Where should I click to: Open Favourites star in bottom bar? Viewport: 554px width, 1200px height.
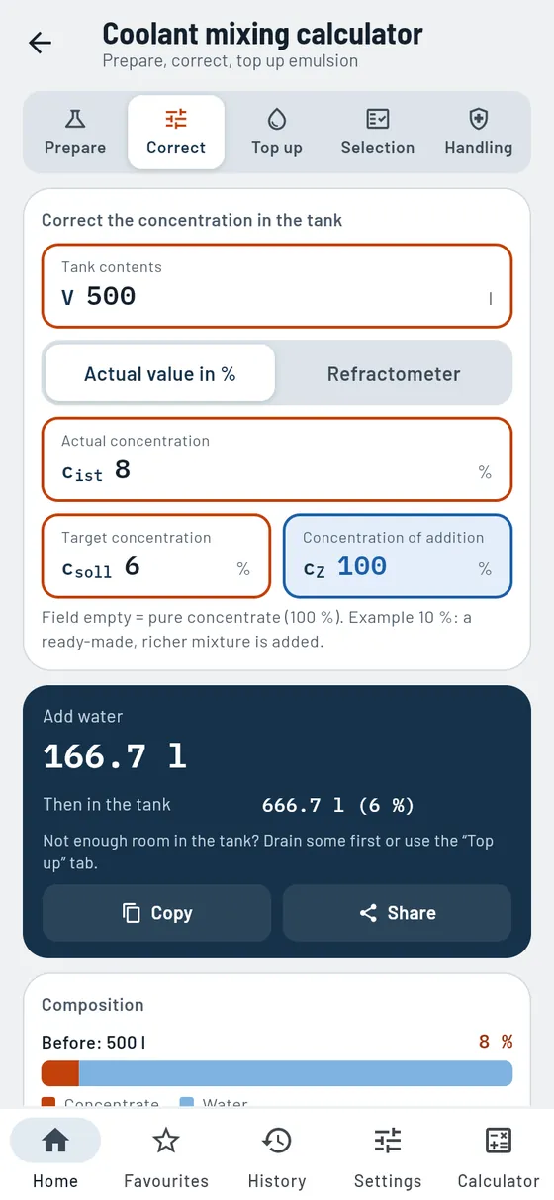[x=166, y=1154]
